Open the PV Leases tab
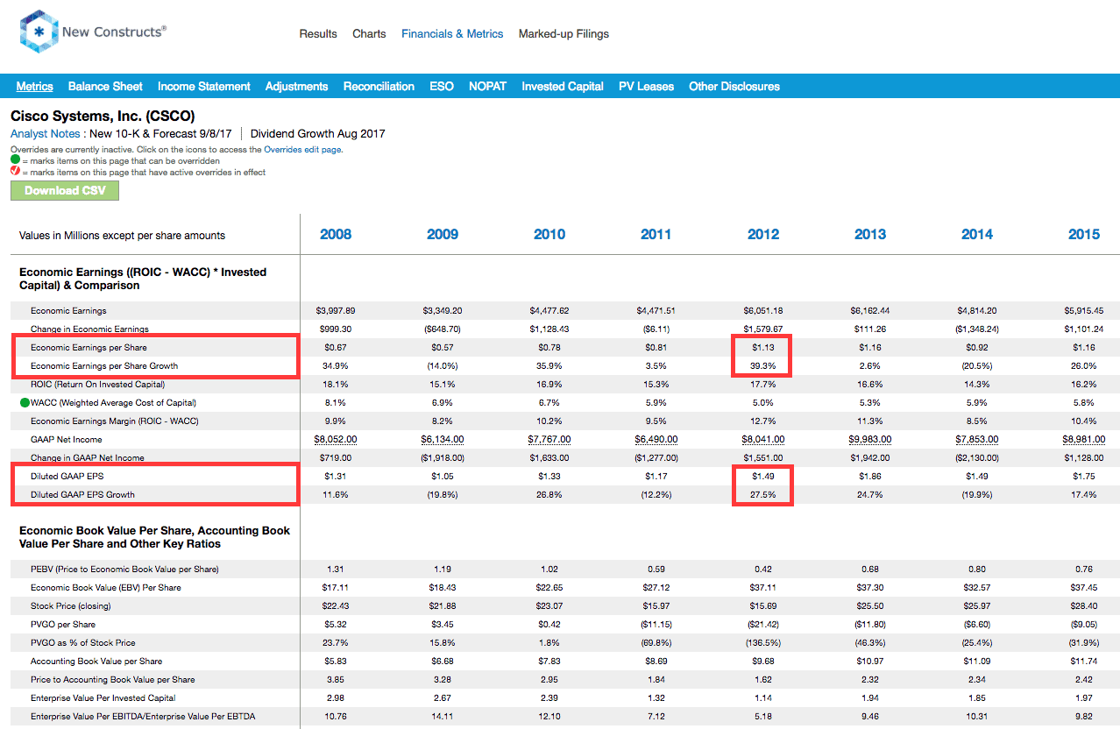The image size is (1120, 729). click(647, 86)
